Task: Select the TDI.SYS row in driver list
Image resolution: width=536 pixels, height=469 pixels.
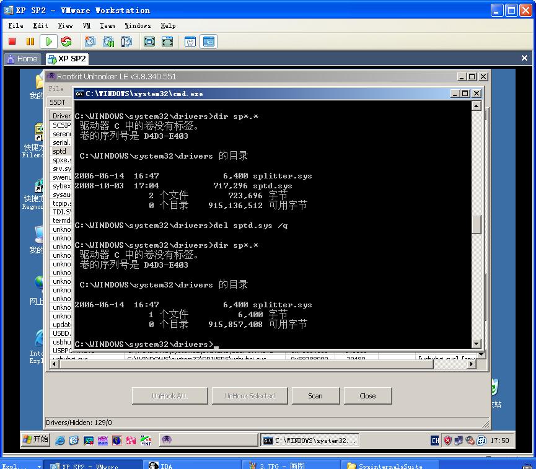Action: (x=61, y=212)
